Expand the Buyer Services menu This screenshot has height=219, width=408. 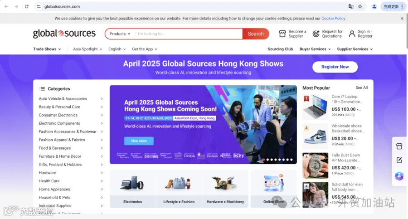click(315, 49)
